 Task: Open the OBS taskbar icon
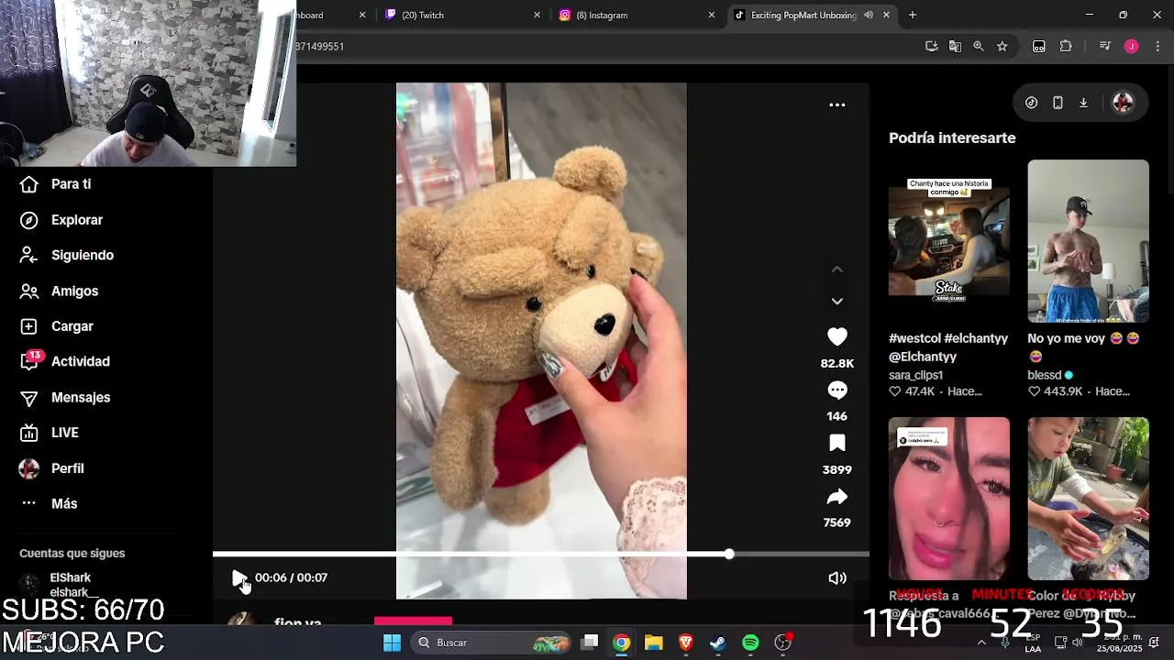click(x=782, y=643)
